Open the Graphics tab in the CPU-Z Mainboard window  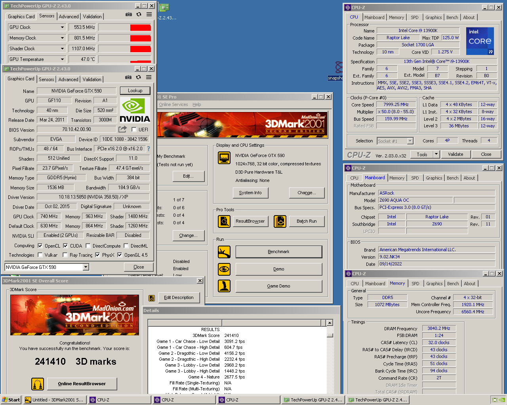tap(434, 178)
